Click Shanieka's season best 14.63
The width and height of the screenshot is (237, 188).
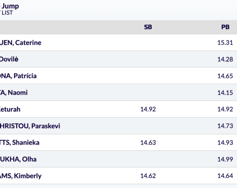tap(148, 143)
